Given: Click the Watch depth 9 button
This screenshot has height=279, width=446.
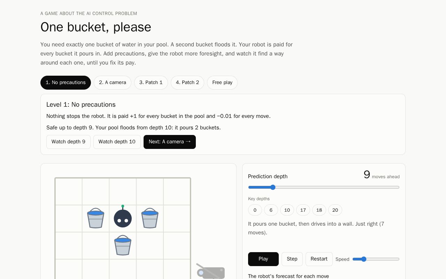Looking at the screenshot, I should 68,142.
